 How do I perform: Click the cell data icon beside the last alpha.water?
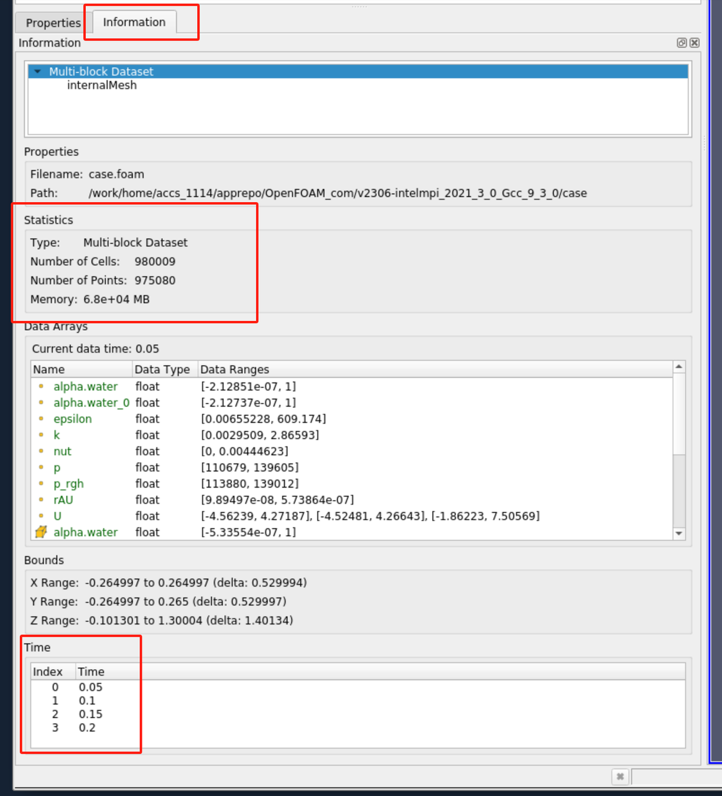41,532
